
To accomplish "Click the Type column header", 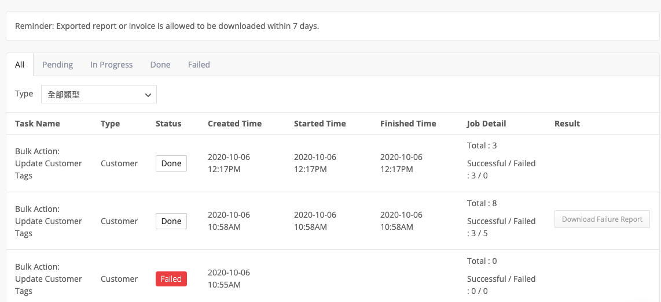I will pos(110,124).
